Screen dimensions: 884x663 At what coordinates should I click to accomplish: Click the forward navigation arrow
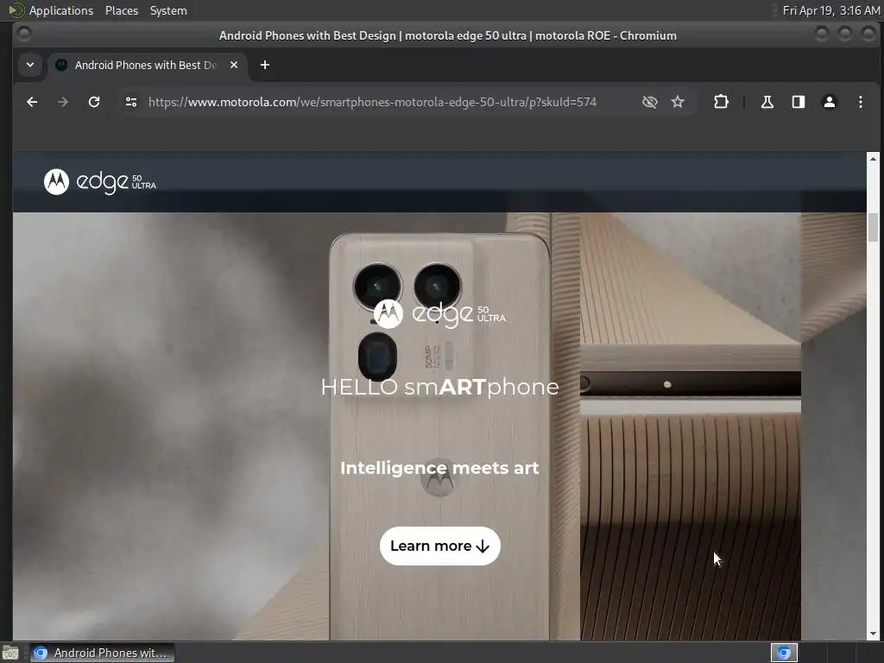pyautogui.click(x=63, y=102)
